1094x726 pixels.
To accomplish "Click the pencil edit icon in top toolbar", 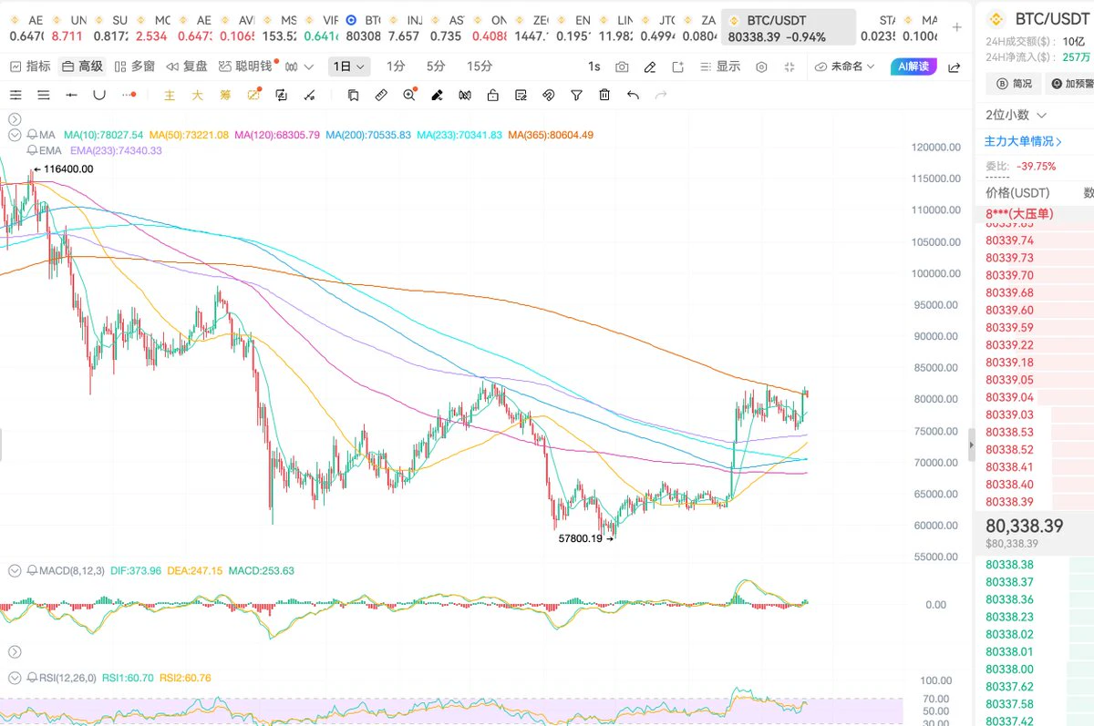I will pyautogui.click(x=649, y=67).
